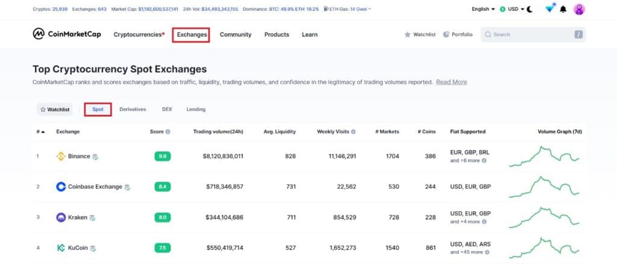Click the slash shortcut key in search
617x265 pixels.
click(x=578, y=34)
